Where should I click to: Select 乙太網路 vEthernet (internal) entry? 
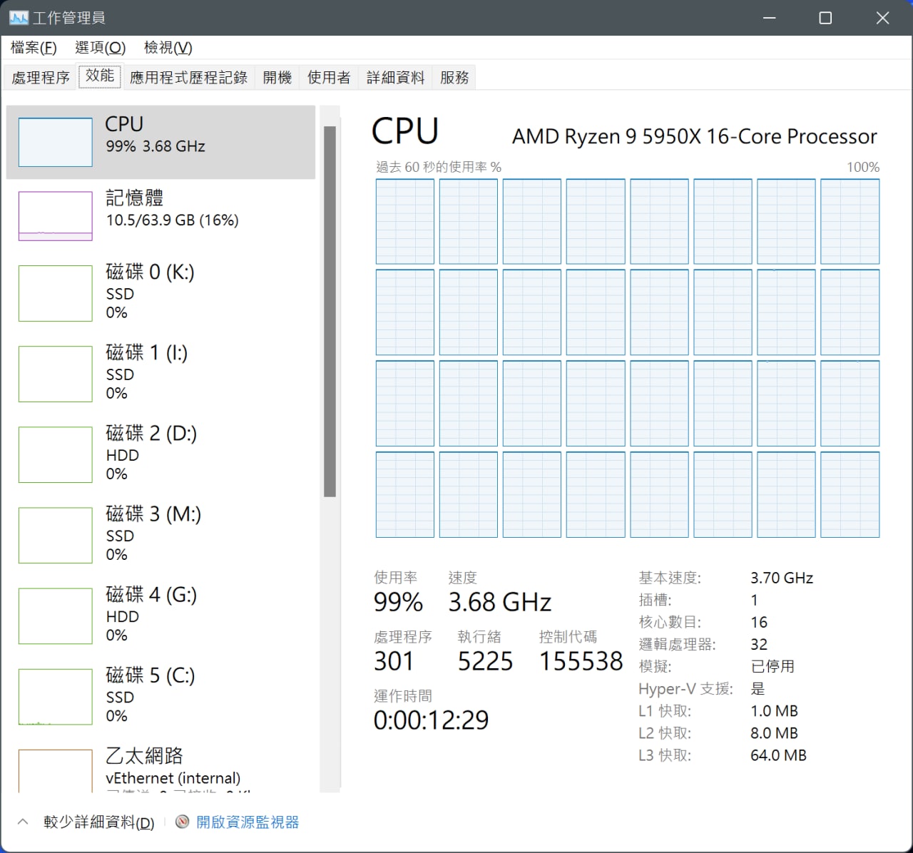[x=160, y=766]
